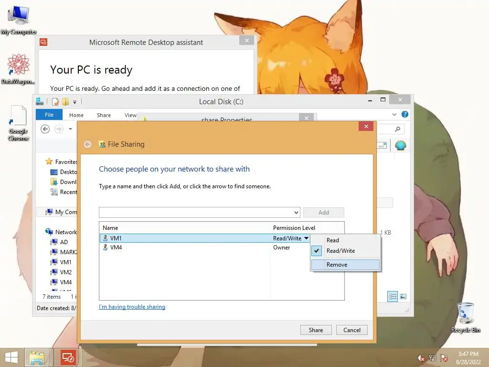
Task: Choose Read/Write permission in the menu
Action: 346,251
